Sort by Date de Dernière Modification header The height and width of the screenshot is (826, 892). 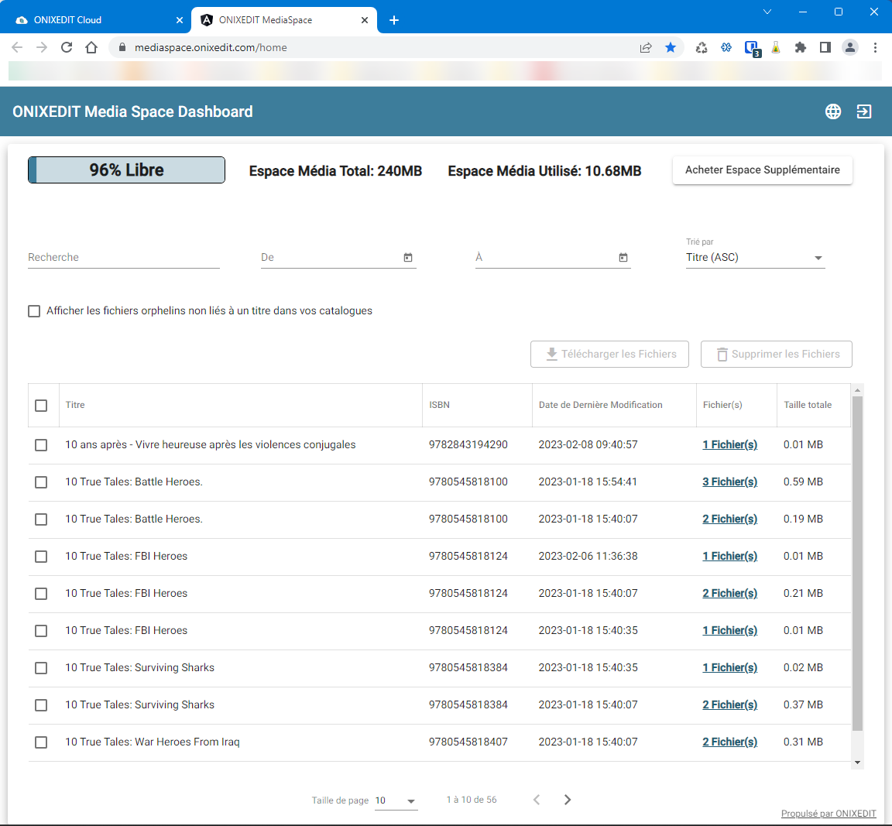click(600, 405)
